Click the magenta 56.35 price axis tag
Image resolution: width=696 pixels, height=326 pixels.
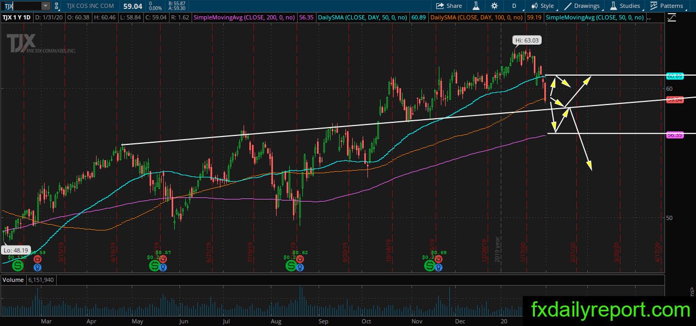[x=674, y=135]
